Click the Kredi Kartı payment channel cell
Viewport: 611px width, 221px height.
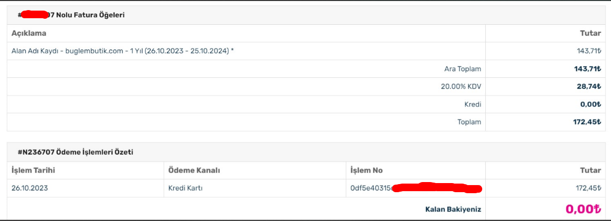tap(186, 188)
